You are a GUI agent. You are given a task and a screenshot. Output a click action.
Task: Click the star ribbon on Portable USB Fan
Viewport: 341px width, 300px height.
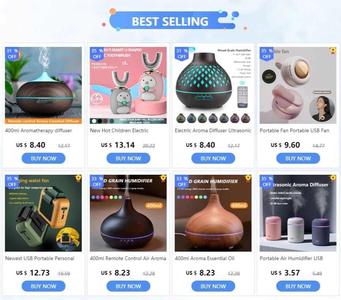point(333,51)
